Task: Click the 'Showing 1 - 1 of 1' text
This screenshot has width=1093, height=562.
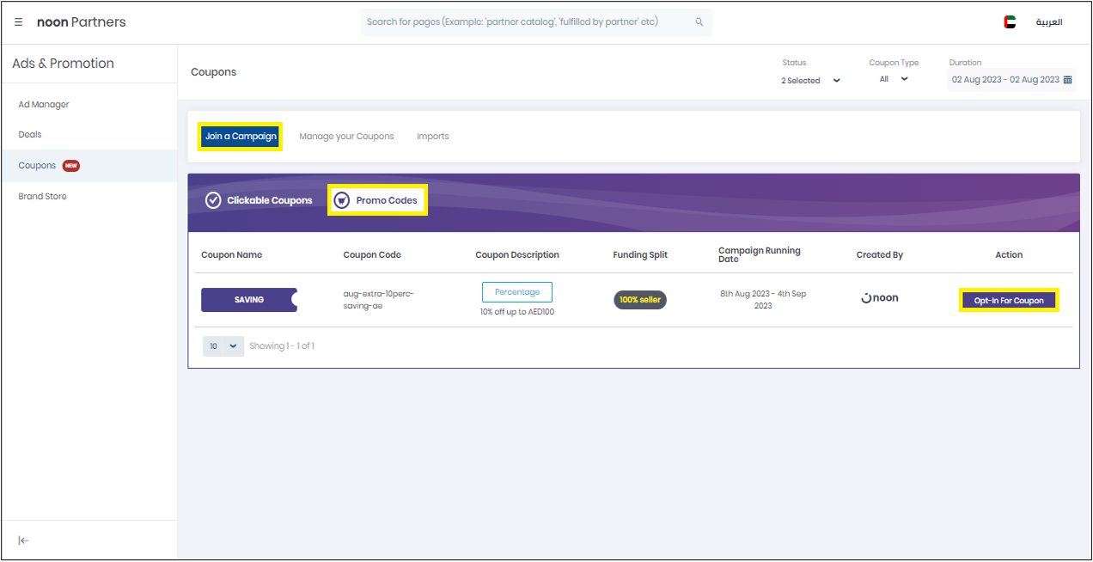Action: 282,346
